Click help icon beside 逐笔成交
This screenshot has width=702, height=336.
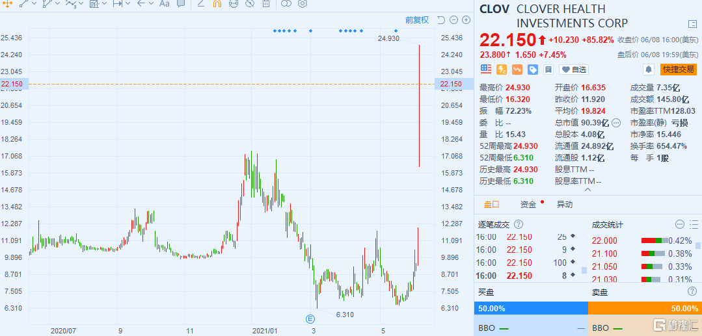pos(519,224)
